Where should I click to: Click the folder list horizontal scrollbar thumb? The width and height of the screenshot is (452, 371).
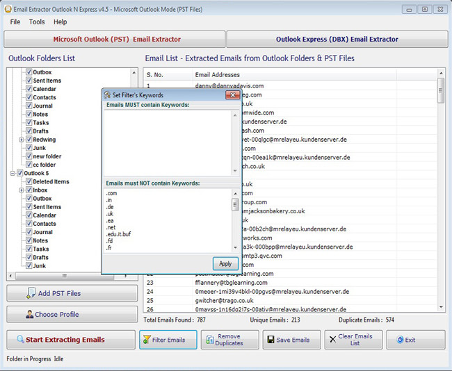click(x=65, y=276)
